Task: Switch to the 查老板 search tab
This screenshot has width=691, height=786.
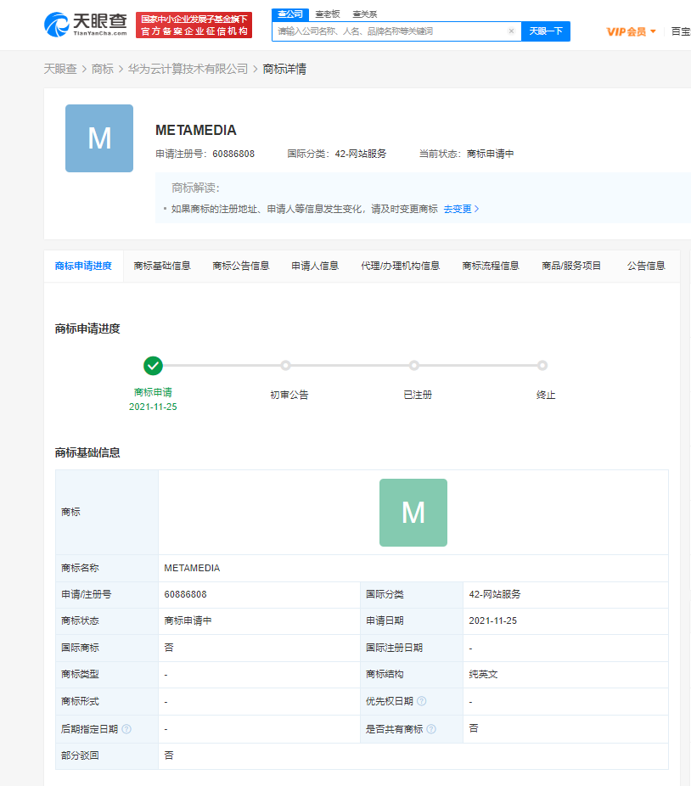Action: coord(329,14)
